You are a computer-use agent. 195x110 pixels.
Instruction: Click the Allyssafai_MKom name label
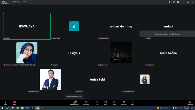coord(128,91)
